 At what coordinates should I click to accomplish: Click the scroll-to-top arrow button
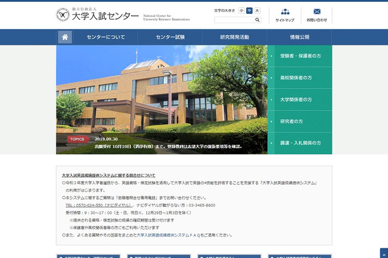click(384, 254)
